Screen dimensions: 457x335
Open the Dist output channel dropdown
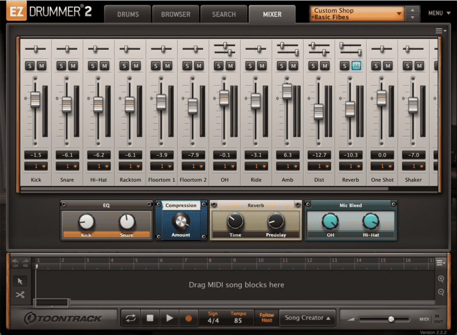point(319,166)
